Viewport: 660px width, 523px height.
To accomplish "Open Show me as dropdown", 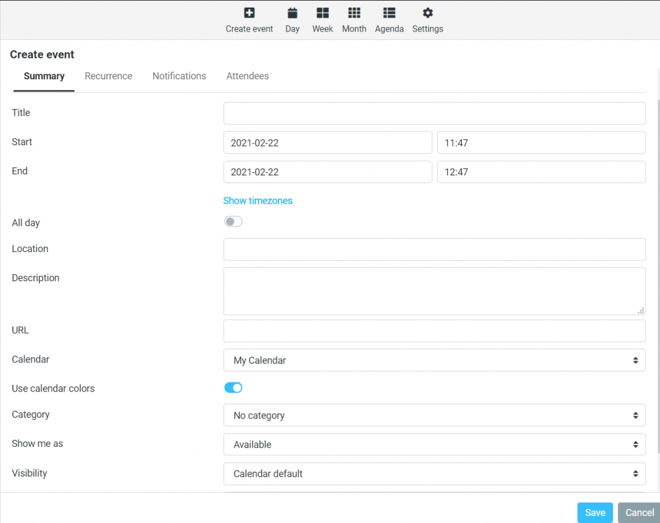I will click(434, 444).
